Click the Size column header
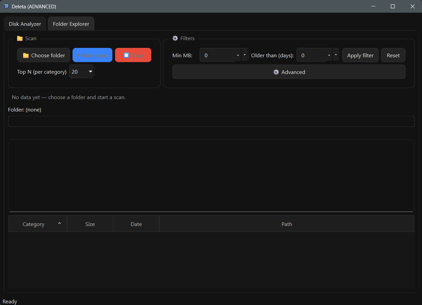 coord(90,224)
